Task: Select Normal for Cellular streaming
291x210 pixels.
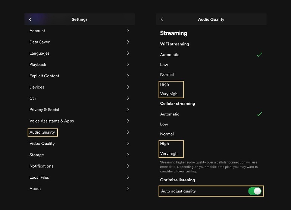Action: point(167,134)
